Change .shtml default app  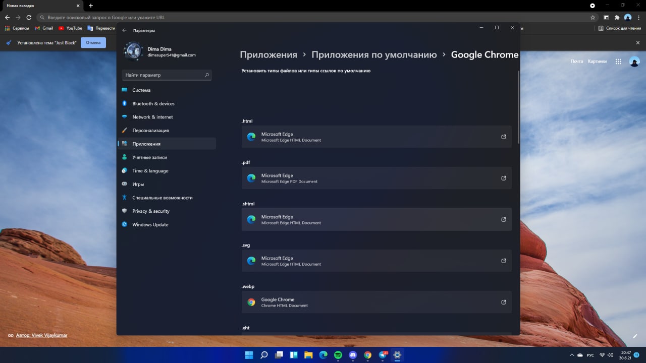coord(376,219)
